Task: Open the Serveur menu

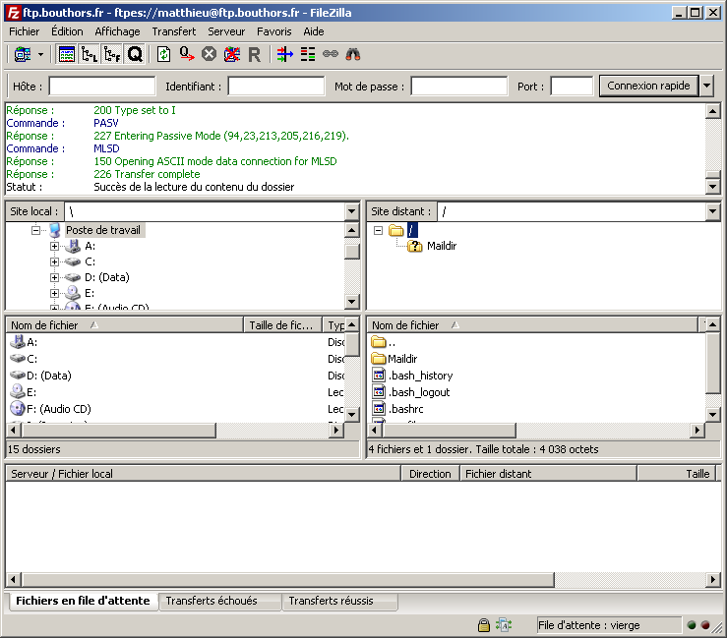Action: (x=226, y=31)
